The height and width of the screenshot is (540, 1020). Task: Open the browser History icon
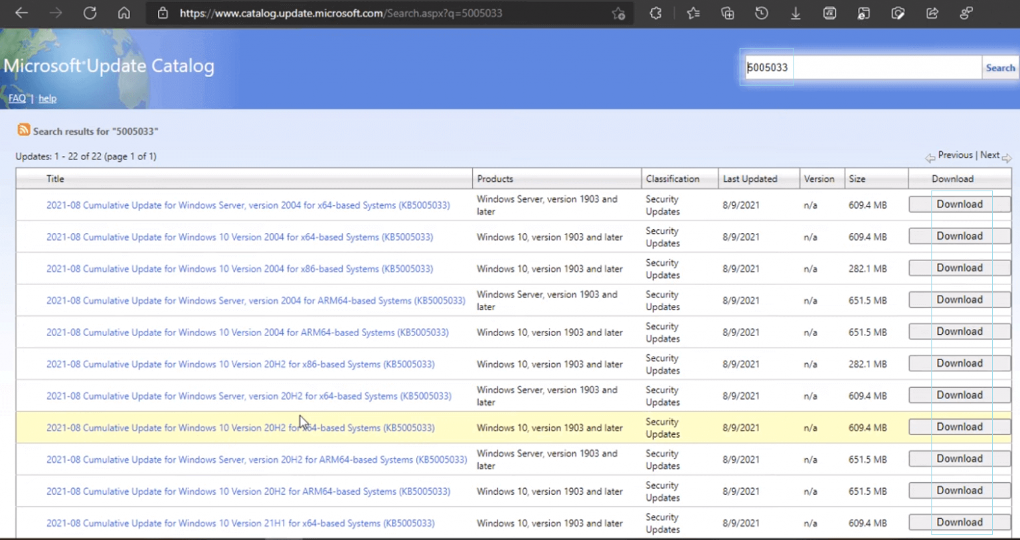click(x=762, y=13)
